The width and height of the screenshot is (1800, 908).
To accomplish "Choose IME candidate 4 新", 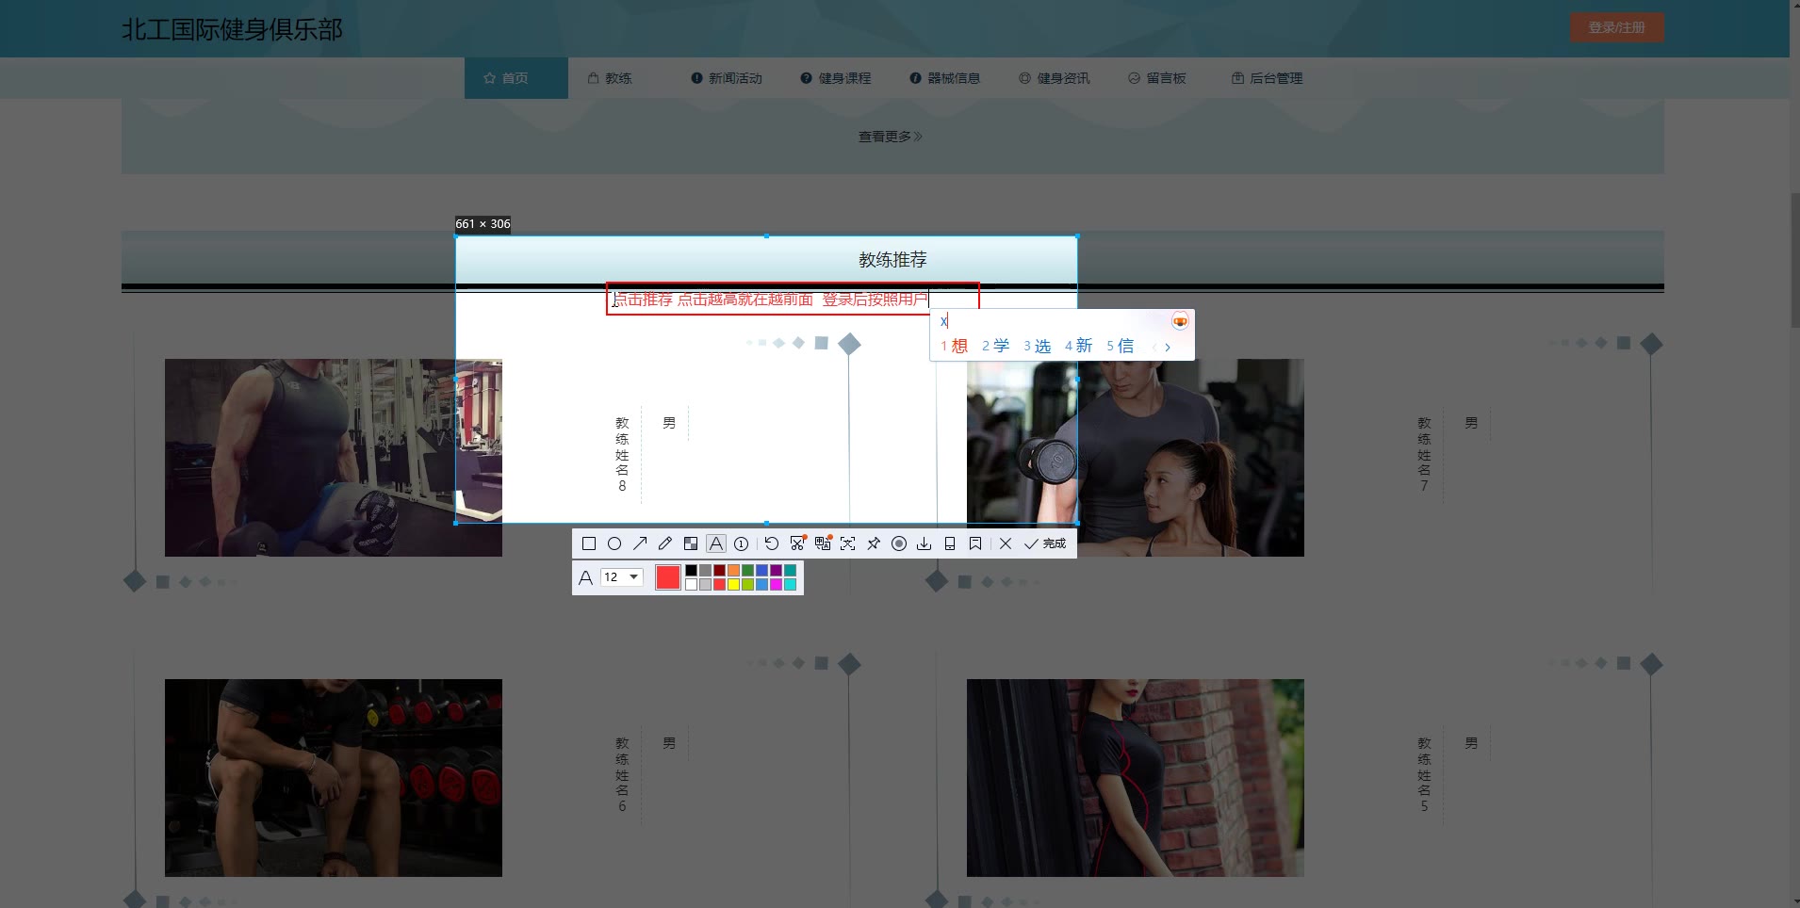I will click(1078, 347).
